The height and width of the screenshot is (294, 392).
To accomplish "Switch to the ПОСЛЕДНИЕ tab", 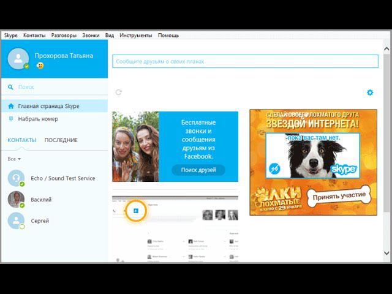I will tap(61, 140).
